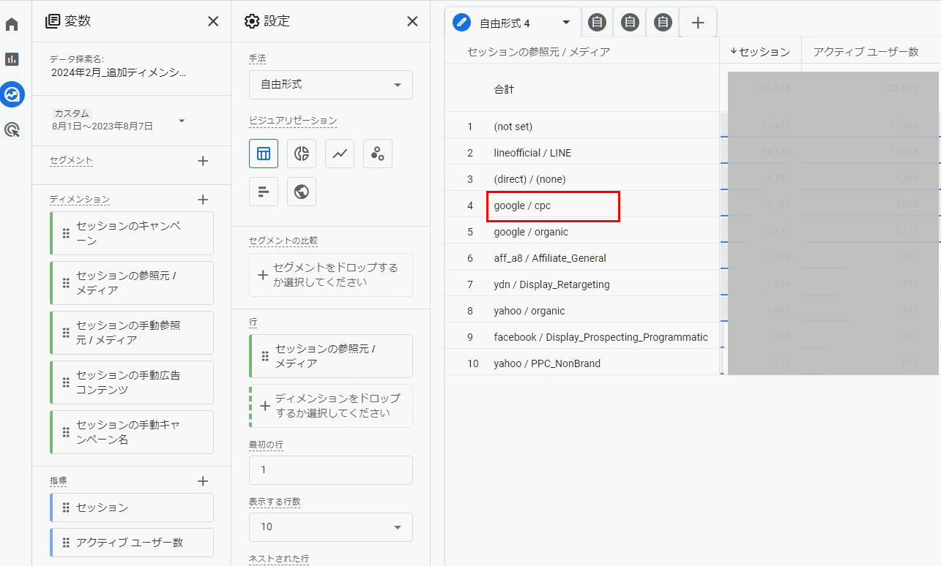Click the ネストされた行 label
Screen dimensions: 941x566
(279, 559)
